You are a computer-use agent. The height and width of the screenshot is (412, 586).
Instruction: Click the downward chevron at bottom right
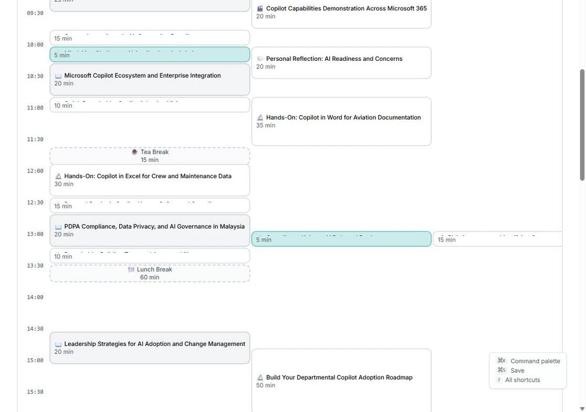(x=582, y=408)
